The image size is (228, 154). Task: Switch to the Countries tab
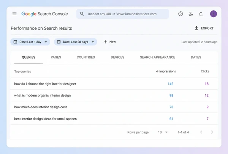[86, 57]
